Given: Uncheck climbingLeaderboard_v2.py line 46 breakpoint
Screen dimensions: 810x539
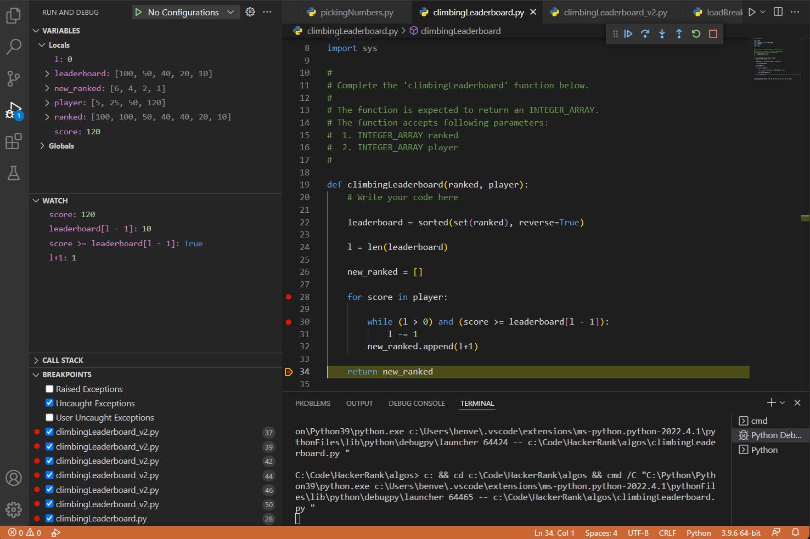Looking at the screenshot, I should 49,490.
